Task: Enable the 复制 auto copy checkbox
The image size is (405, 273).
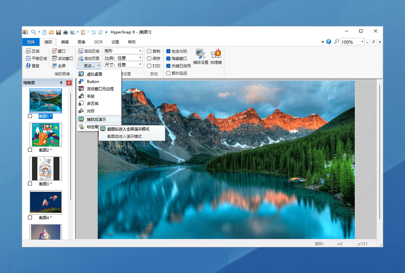Action: pyautogui.click(x=149, y=51)
